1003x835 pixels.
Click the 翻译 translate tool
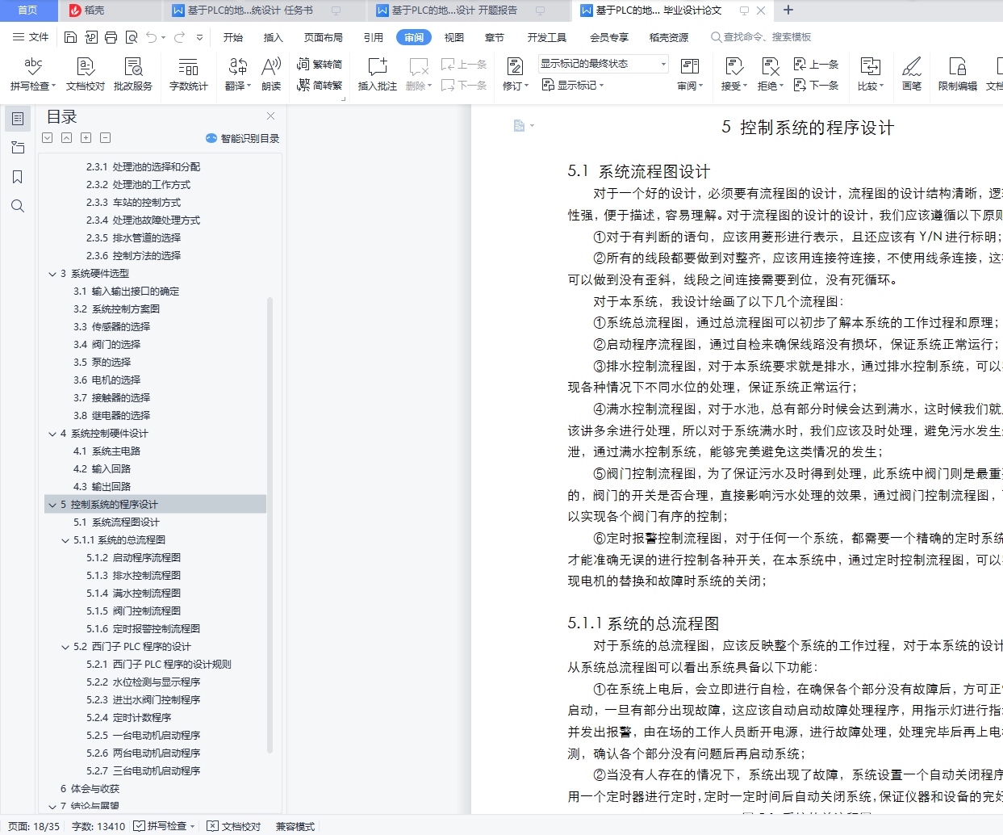click(238, 73)
